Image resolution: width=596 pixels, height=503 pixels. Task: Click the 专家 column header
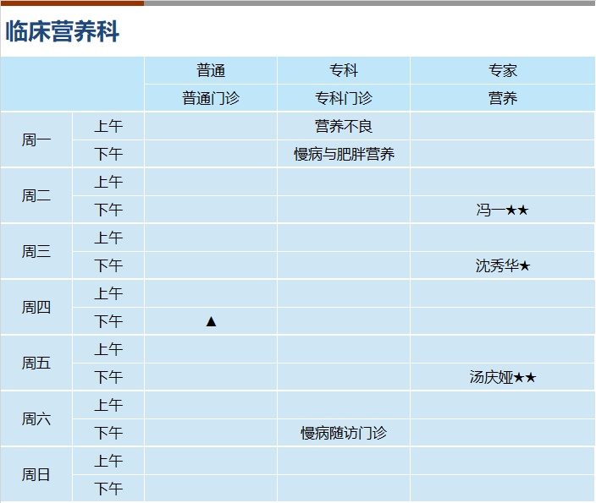503,71
